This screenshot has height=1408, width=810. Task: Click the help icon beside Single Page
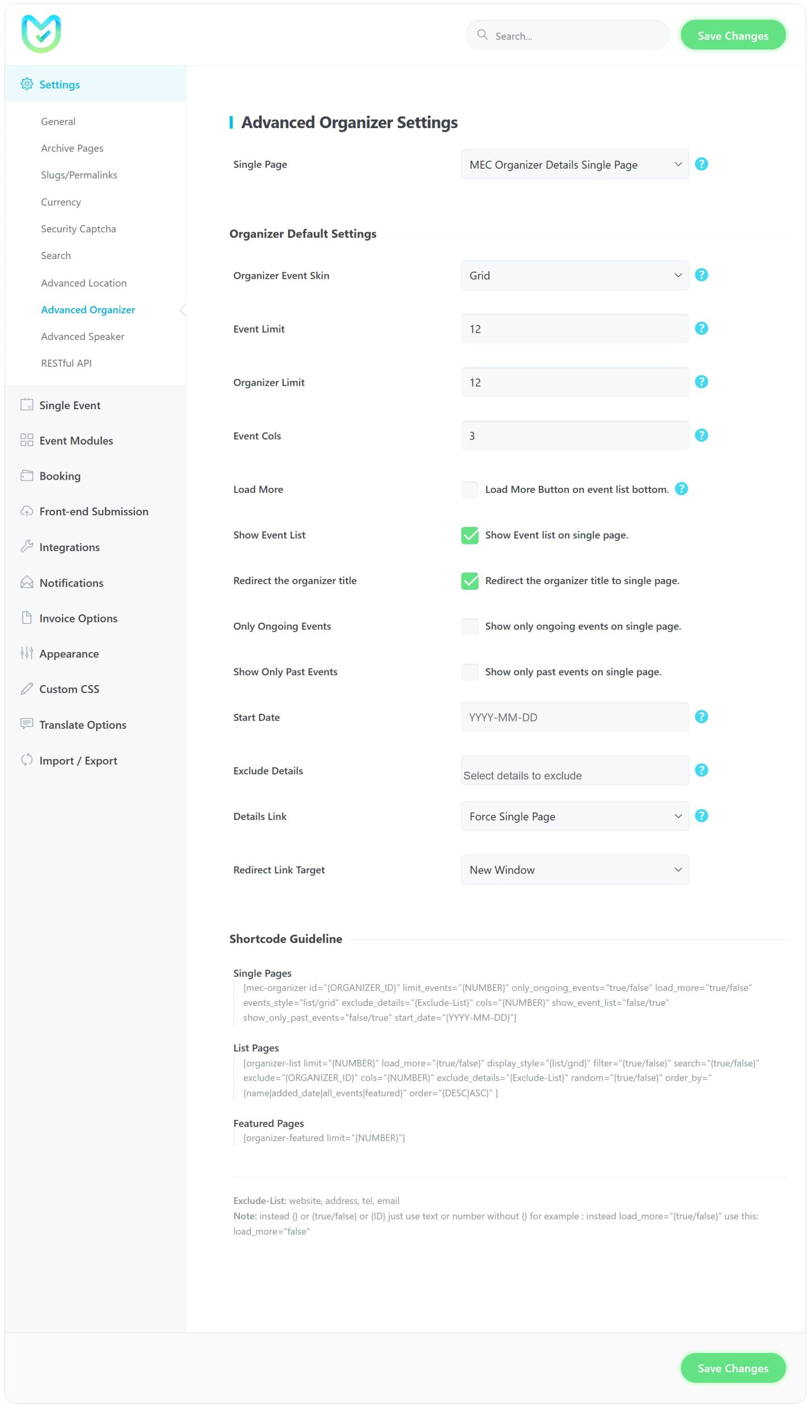701,164
